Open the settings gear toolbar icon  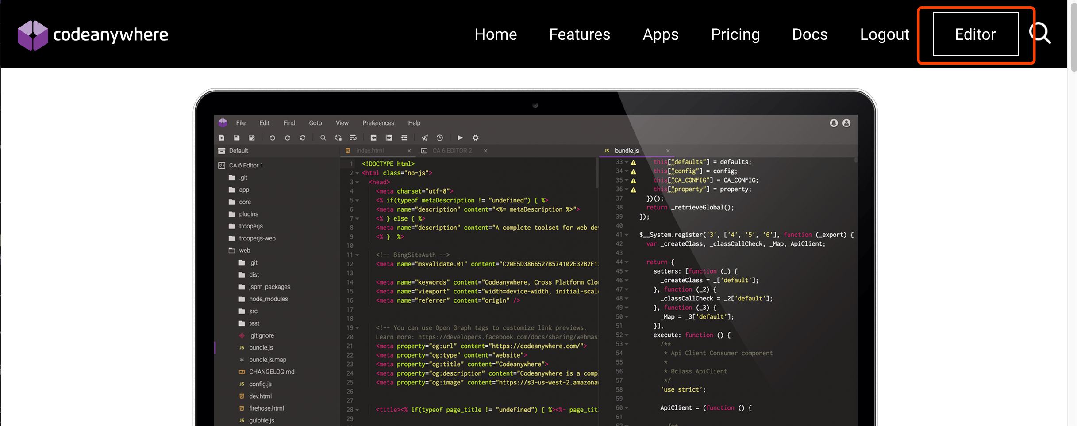(476, 138)
